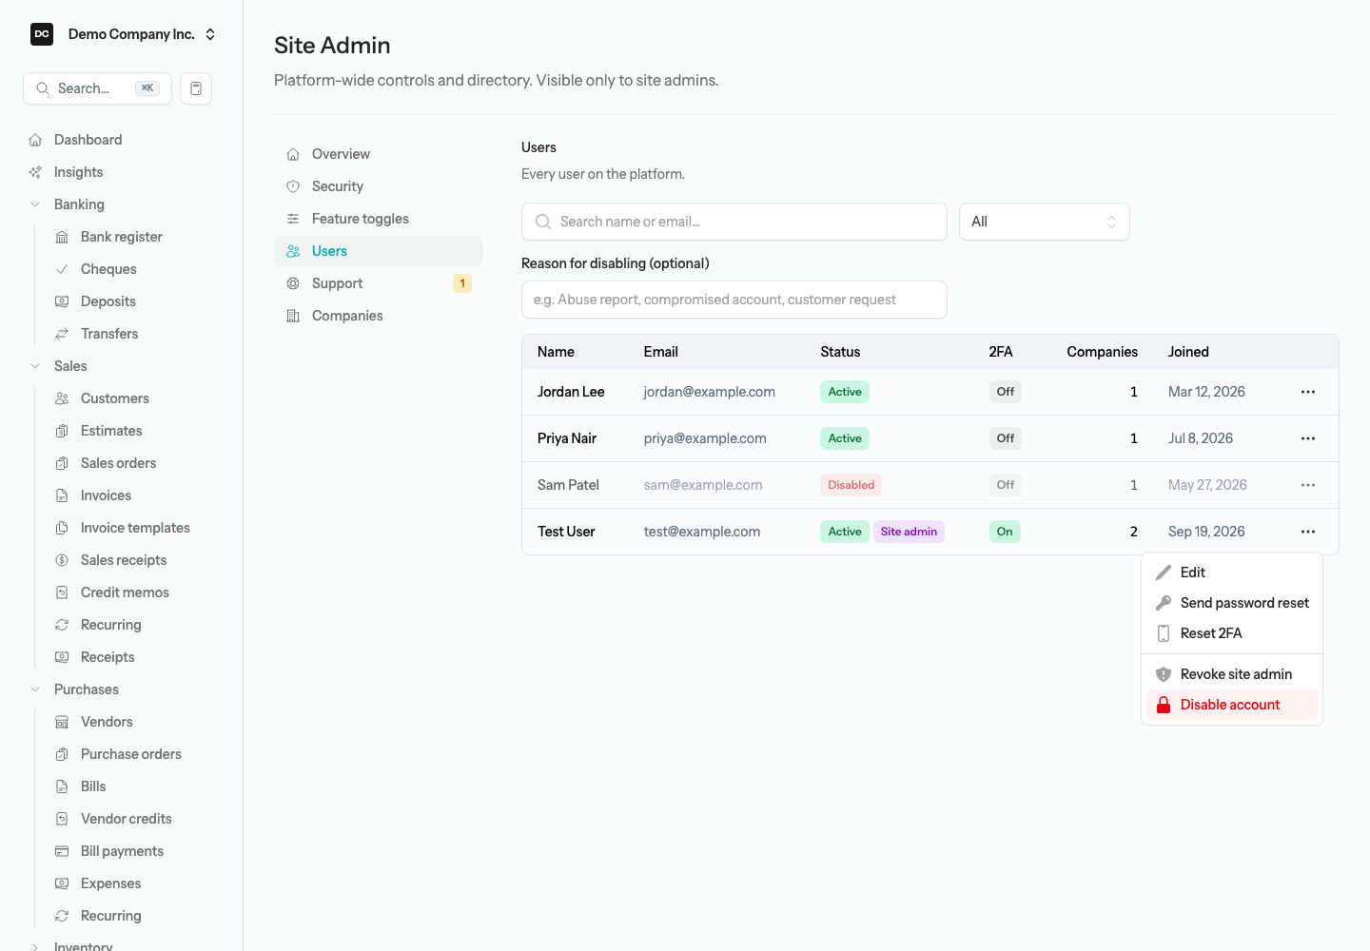The width and height of the screenshot is (1370, 951).
Task: Click the Site admin badge on Test User
Action: coord(909,532)
